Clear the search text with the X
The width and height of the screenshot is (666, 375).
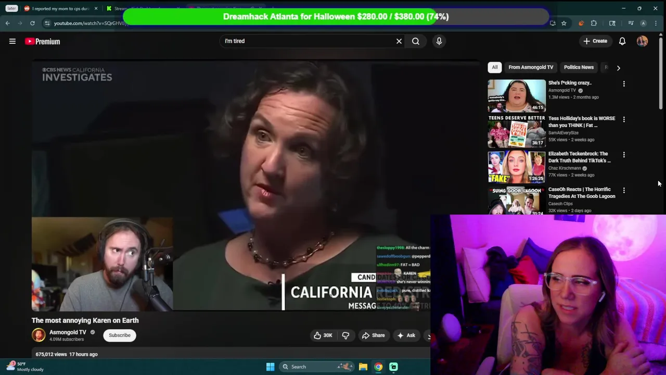[x=399, y=41]
